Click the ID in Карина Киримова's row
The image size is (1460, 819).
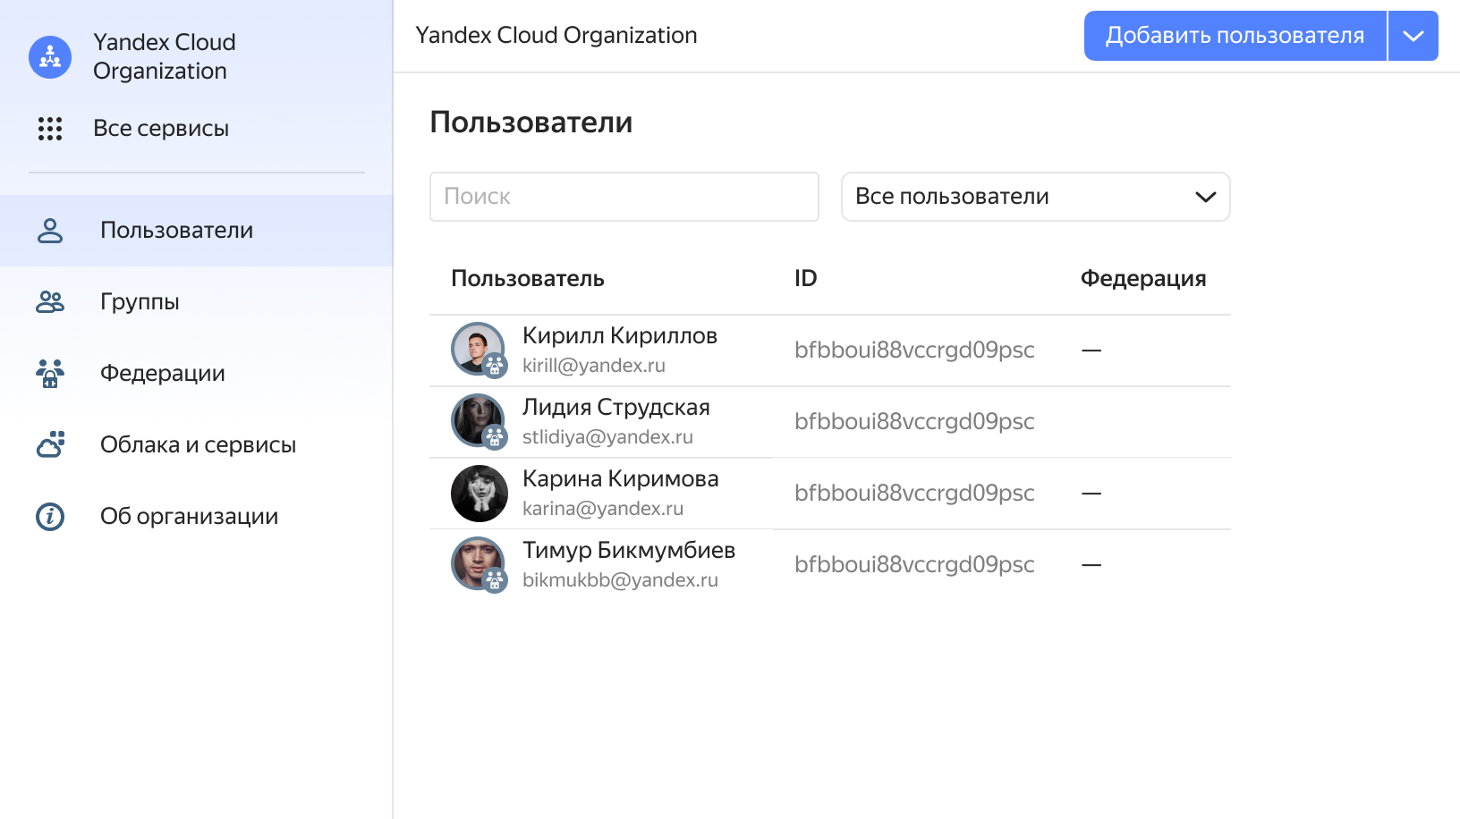pyautogui.click(x=914, y=494)
